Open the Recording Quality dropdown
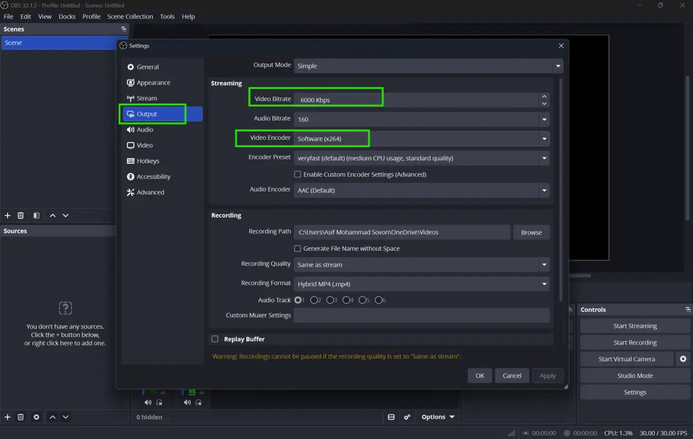 (422, 265)
